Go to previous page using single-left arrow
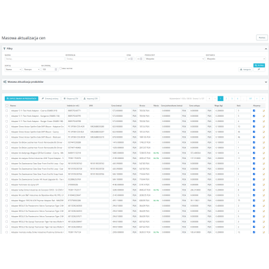The height and width of the screenshot is (269, 269). [x=215, y=99]
